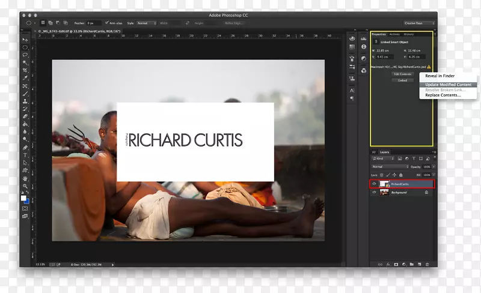Click the Add layer mask icon
The height and width of the screenshot is (293, 481).
tap(396, 264)
